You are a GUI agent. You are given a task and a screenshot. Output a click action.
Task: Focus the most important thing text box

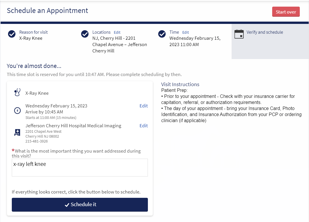point(80,168)
